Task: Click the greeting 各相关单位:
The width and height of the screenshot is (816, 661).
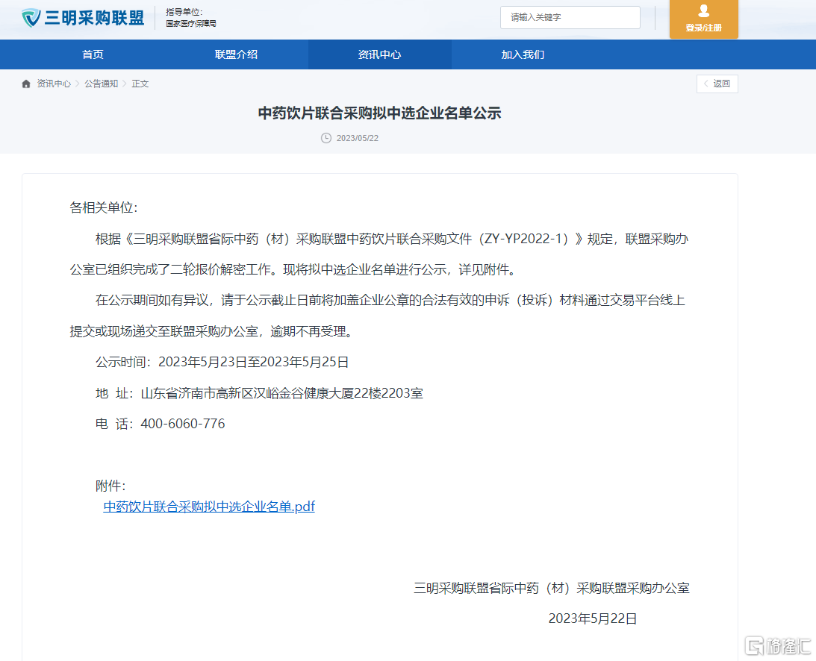Action: coord(104,208)
